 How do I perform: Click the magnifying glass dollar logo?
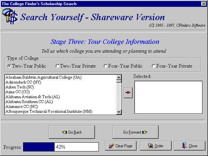click(9, 17)
